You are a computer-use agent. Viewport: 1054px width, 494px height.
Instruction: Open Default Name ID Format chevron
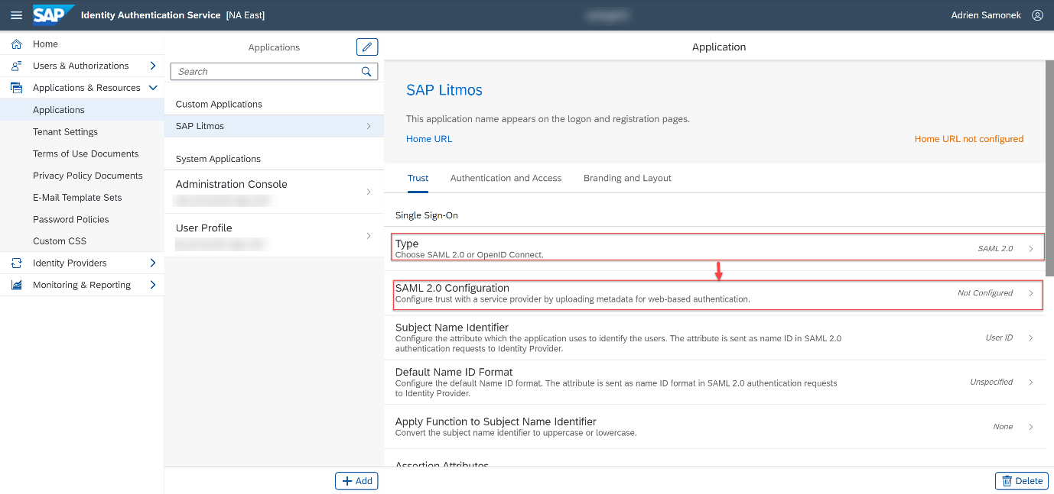pos(1031,382)
